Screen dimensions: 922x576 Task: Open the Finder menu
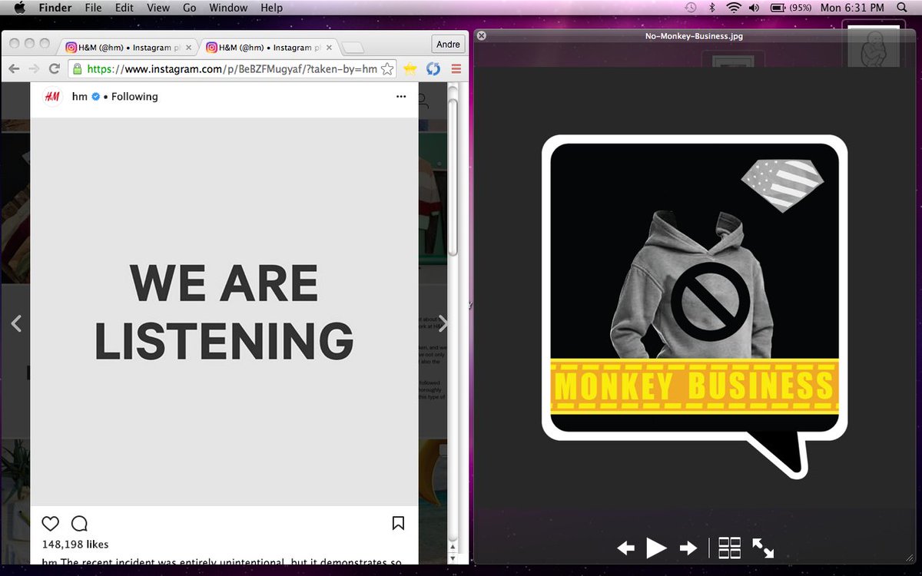55,8
